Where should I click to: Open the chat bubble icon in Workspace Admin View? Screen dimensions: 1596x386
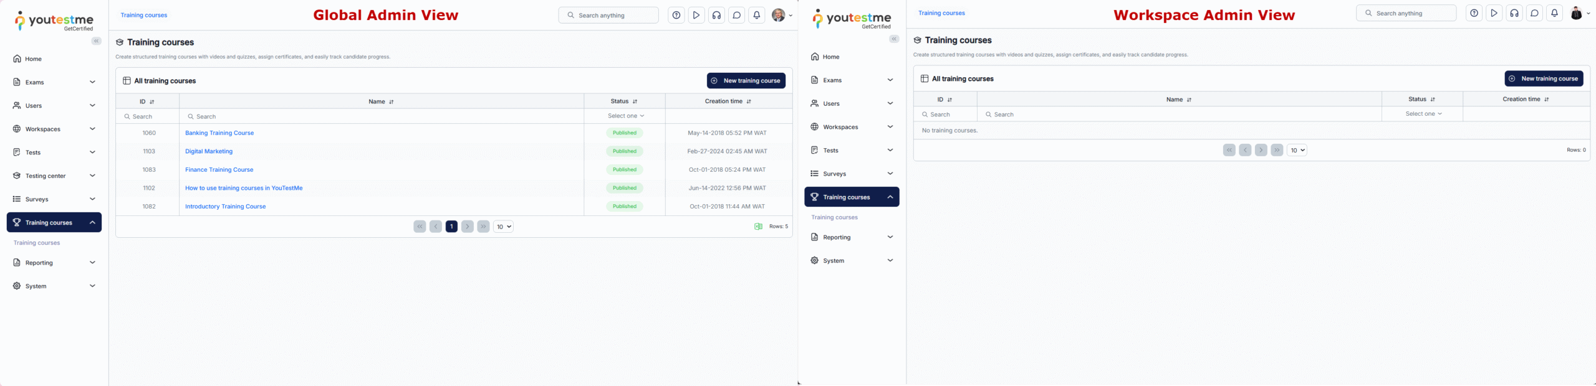1534,13
